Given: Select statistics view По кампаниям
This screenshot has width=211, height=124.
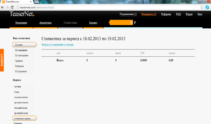Looking at the screenshot, I should tap(21, 50).
